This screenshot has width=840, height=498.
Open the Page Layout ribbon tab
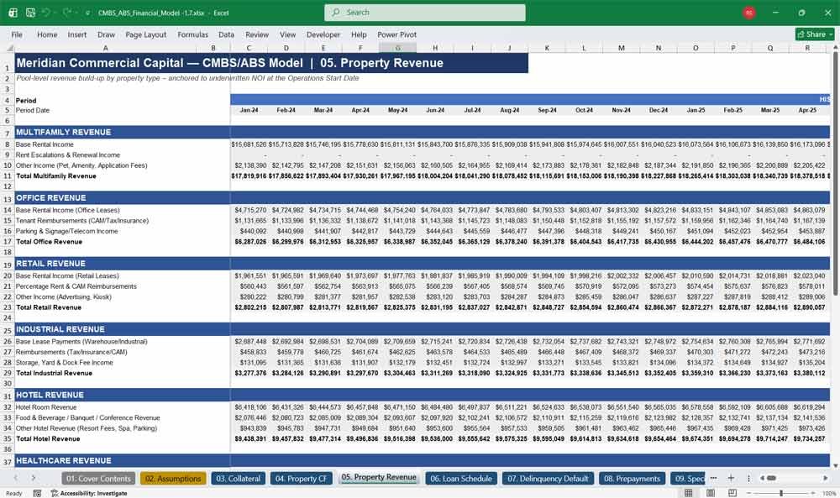pyautogui.click(x=145, y=34)
